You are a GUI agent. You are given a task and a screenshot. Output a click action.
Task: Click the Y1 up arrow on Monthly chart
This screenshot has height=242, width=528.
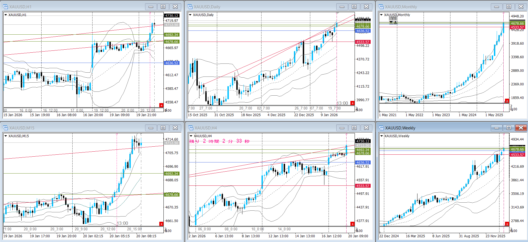(396, 22)
